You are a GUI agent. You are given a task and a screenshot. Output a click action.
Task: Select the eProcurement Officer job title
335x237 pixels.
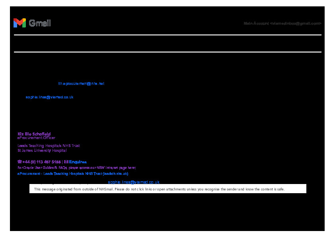tap(36, 138)
